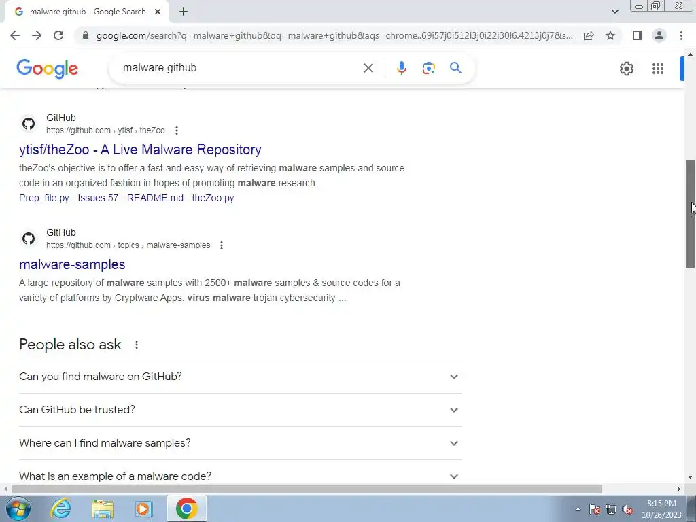
Task: Click the github.com › ytisf › theZoo URL text
Action: (105, 130)
